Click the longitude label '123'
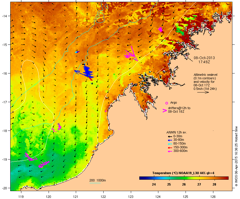The image size is (240, 199). click(131, 197)
